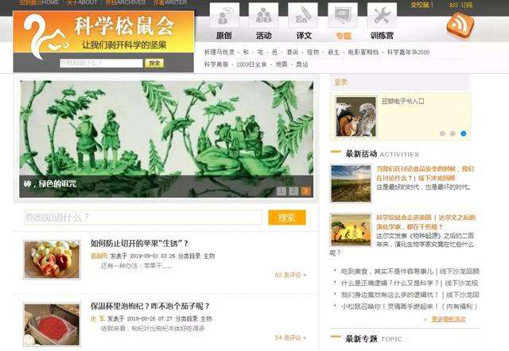Click the 专题 monitor icon
Viewport: 509px width, 351px height.
(343, 15)
